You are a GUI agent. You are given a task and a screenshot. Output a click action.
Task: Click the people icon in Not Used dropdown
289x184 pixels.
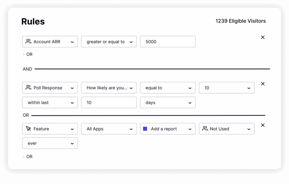pos(205,129)
